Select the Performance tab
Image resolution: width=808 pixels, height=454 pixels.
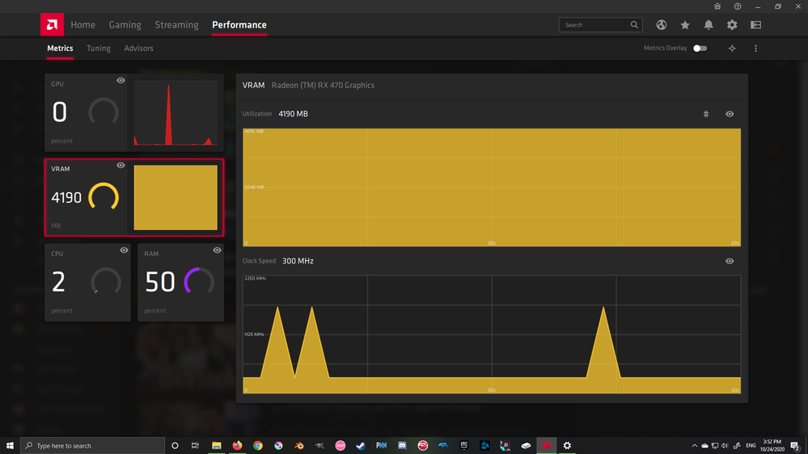click(239, 25)
